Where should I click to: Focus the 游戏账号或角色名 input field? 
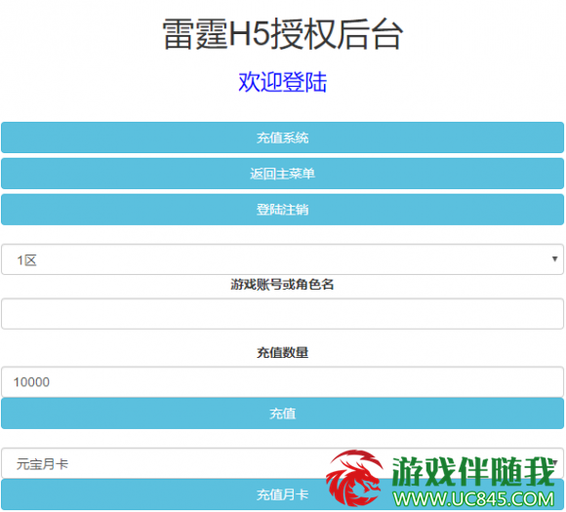[x=283, y=314]
